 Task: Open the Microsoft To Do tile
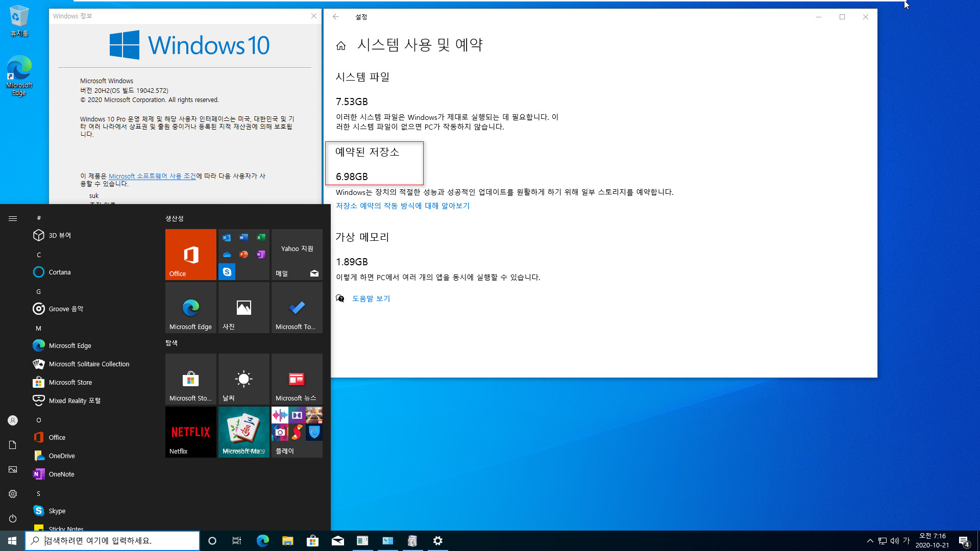pyautogui.click(x=297, y=308)
